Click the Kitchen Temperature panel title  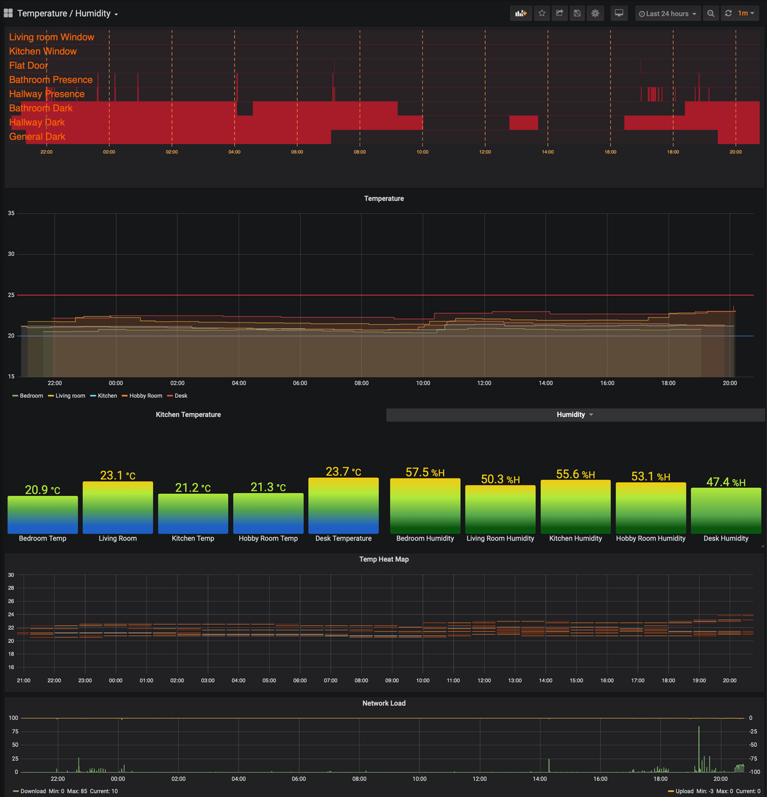pyautogui.click(x=188, y=414)
